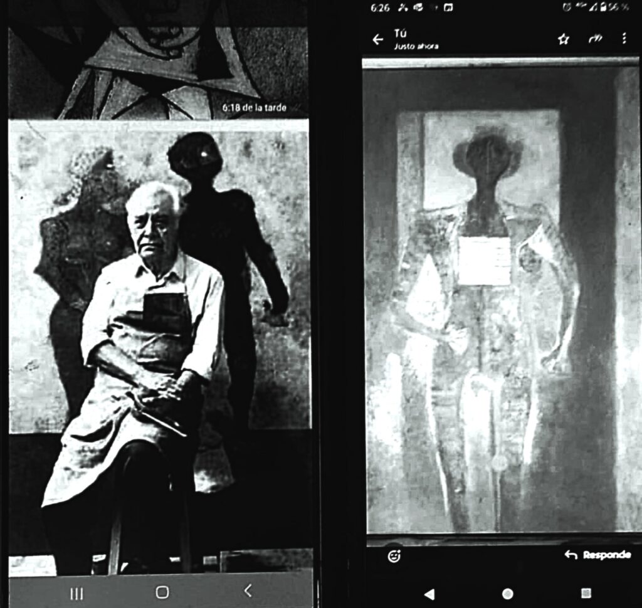Open recent apps with the III button
The height and width of the screenshot is (608, 642).
click(75, 592)
